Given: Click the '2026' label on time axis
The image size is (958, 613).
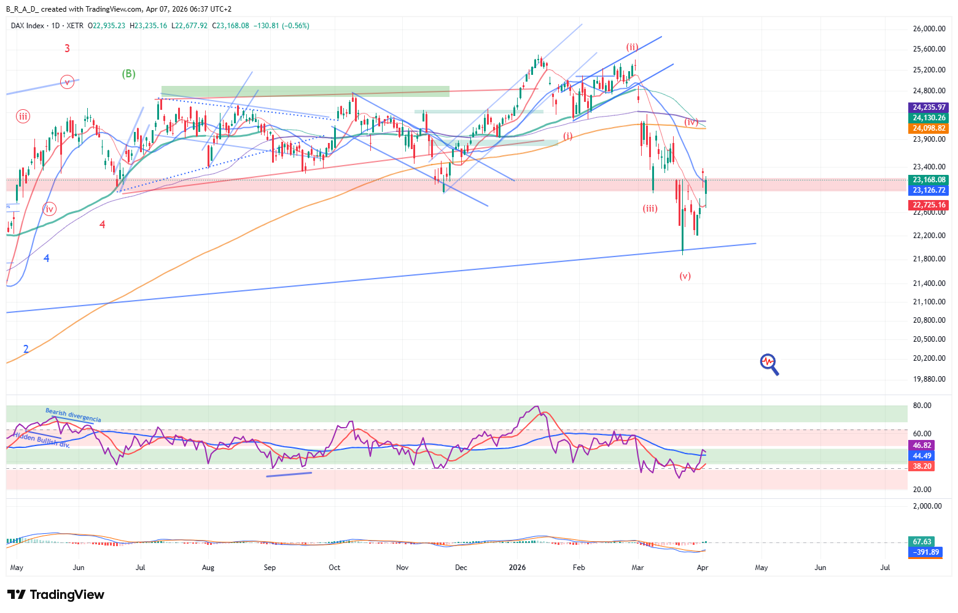Looking at the screenshot, I should click(x=517, y=568).
